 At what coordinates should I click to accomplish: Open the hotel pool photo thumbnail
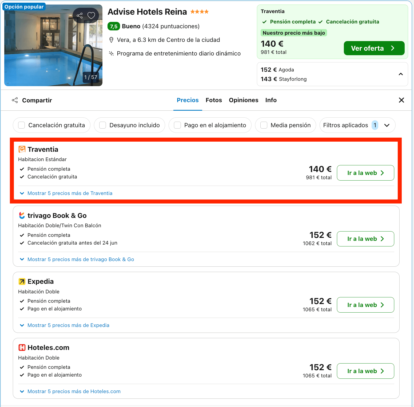tap(53, 45)
